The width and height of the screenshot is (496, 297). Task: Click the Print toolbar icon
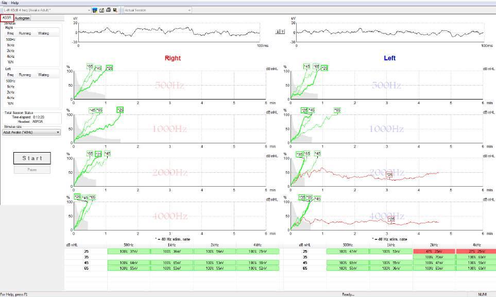pyautogui.click(x=108, y=10)
